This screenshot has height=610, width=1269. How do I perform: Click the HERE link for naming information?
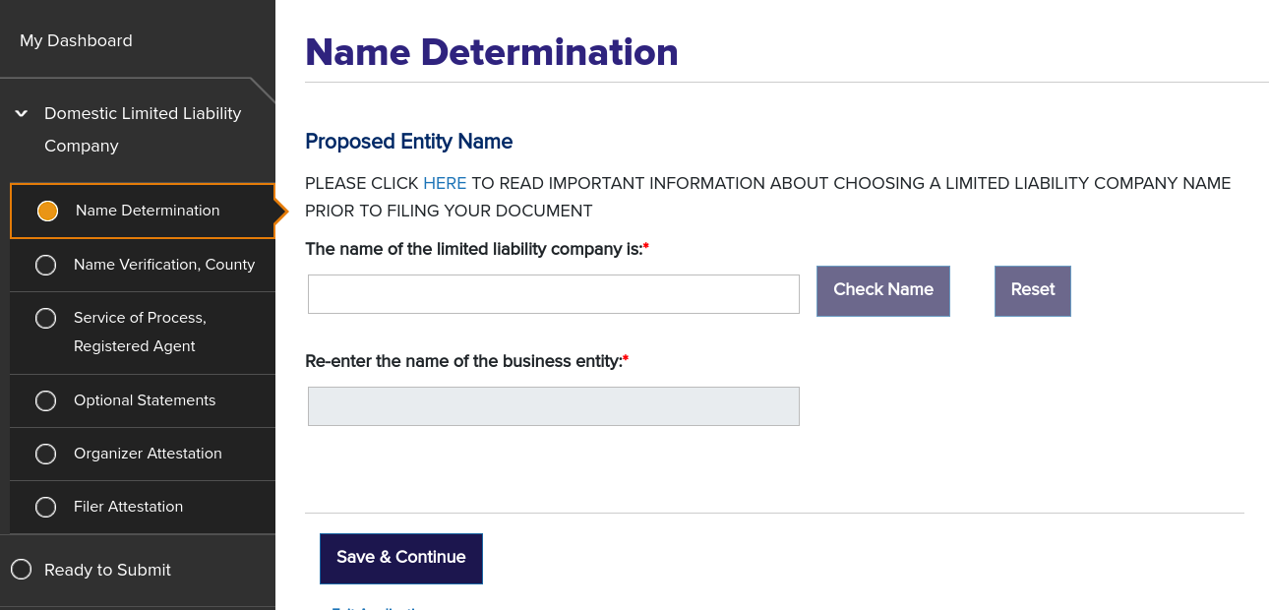point(445,183)
